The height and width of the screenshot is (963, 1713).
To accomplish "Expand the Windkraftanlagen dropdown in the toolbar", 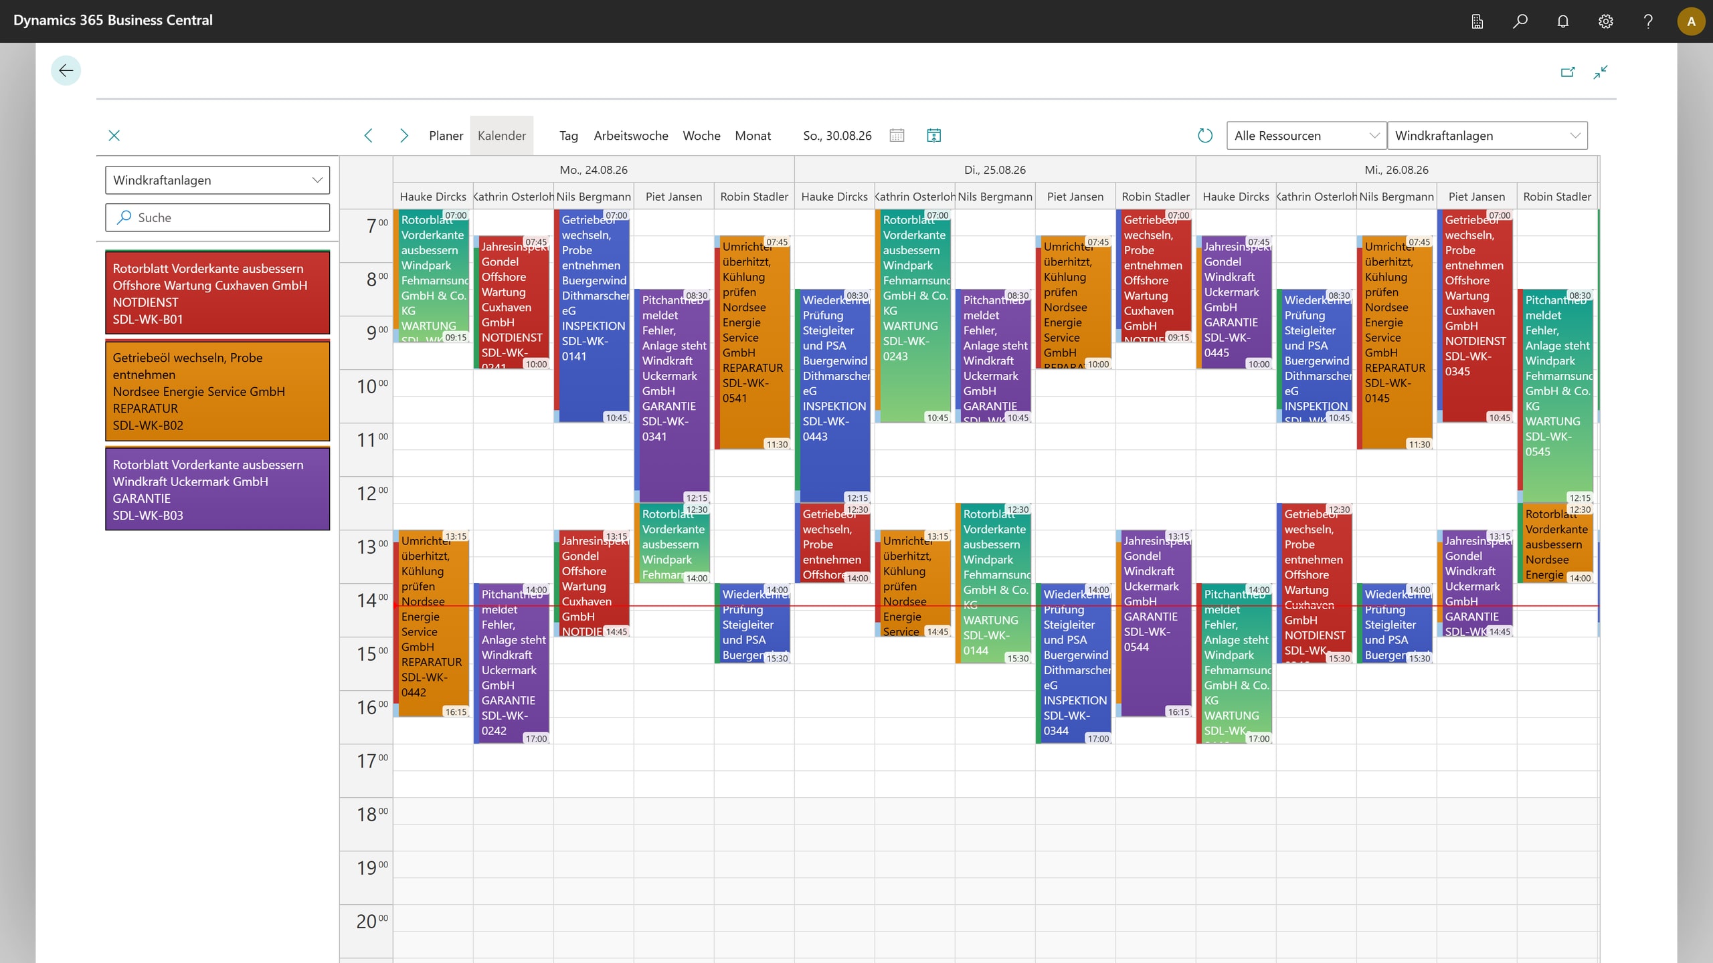I will point(1487,136).
